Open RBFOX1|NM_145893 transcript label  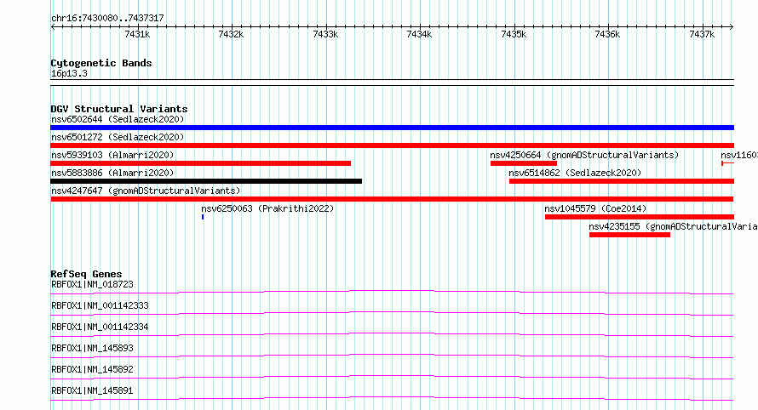[92, 348]
